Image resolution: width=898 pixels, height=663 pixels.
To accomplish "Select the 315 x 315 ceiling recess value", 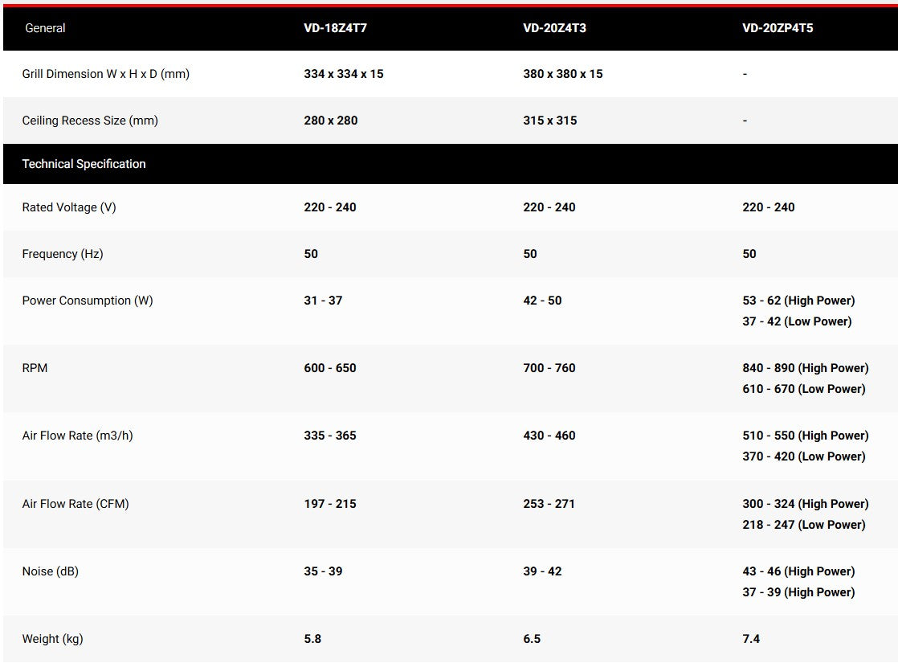I will point(549,121).
